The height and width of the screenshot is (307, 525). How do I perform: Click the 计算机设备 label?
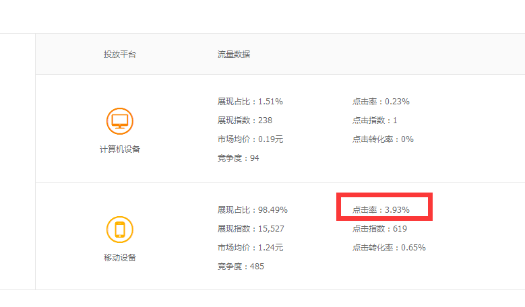pos(120,149)
